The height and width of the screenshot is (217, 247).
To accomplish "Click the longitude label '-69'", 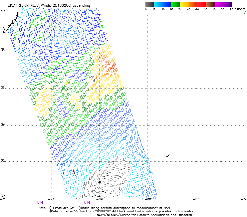I will pos(99,199).
